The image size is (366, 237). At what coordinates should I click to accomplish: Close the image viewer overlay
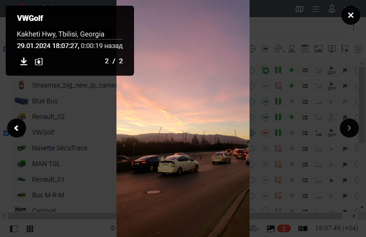(351, 15)
